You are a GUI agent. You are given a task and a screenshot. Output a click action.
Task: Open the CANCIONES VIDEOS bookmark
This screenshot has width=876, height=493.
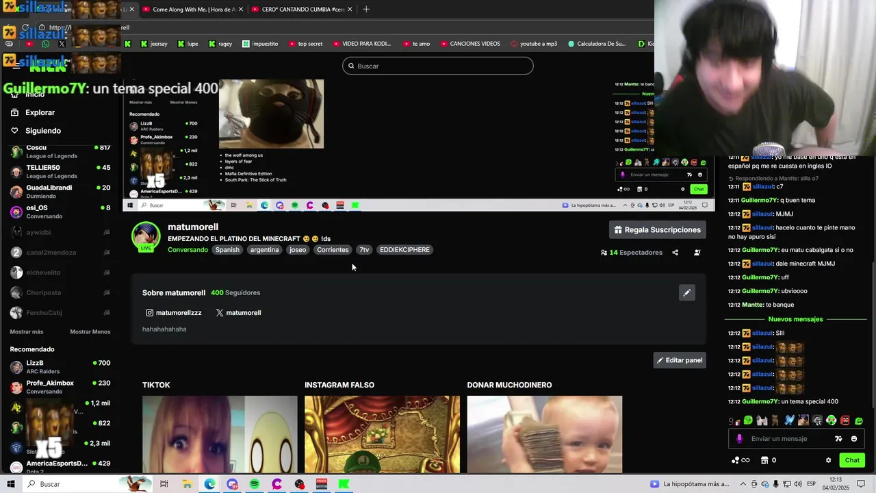pos(469,44)
